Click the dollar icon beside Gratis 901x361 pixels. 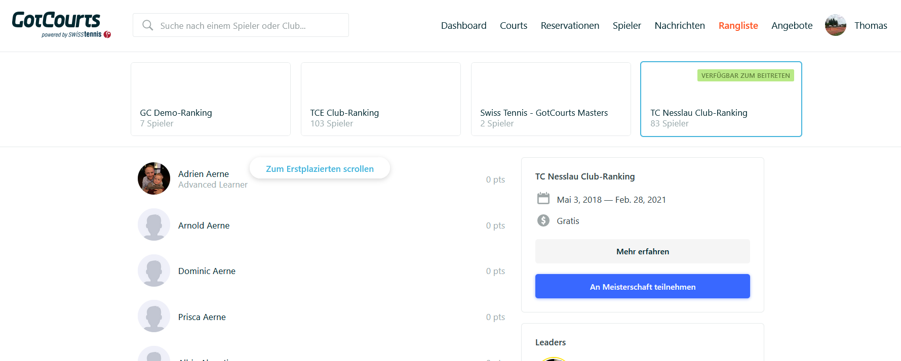pos(543,220)
